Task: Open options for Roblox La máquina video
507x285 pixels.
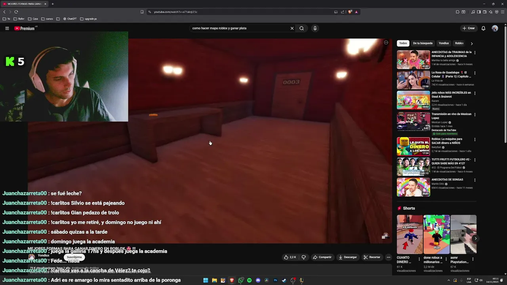Action: coord(475,140)
